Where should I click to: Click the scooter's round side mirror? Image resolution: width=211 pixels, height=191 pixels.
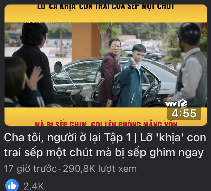(58, 67)
